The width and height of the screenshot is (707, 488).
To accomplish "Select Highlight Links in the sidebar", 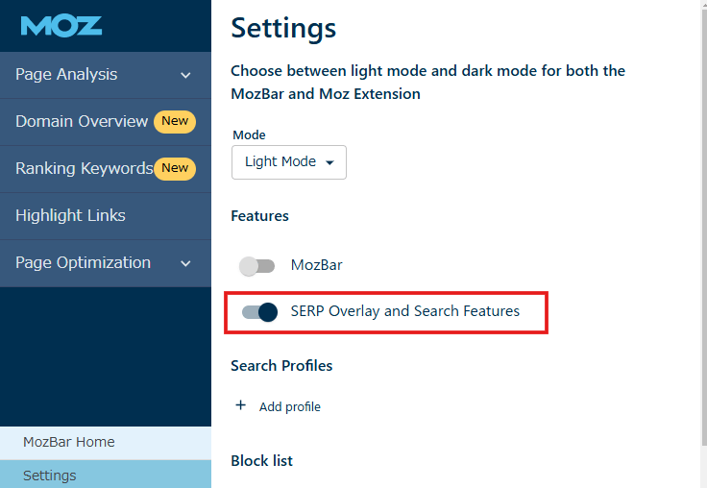I will point(70,216).
